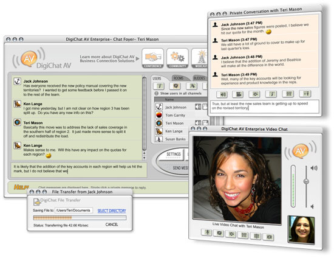The width and height of the screenshot is (334, 258).
Task: Click the snowflake freeze icon in video chat toolbar
Action: (256, 236)
